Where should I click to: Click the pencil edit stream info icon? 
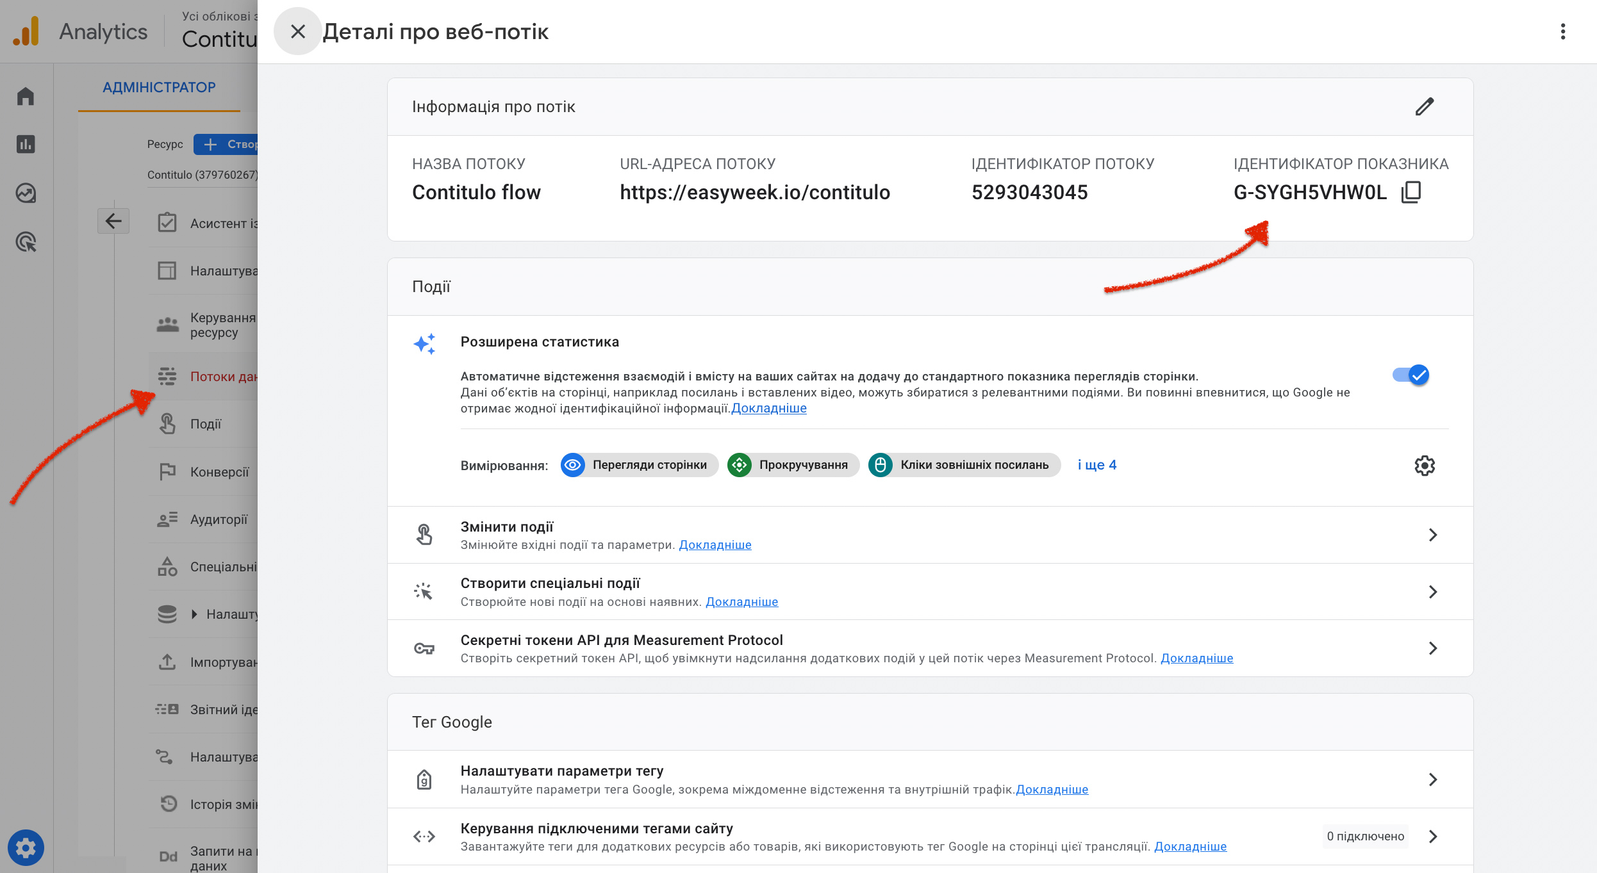click(1424, 106)
